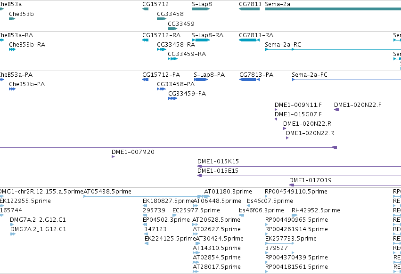Select EST bs46f06.3prime

coord(262,210)
